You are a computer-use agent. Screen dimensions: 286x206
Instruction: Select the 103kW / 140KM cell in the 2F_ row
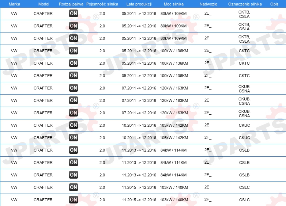pos(174,200)
